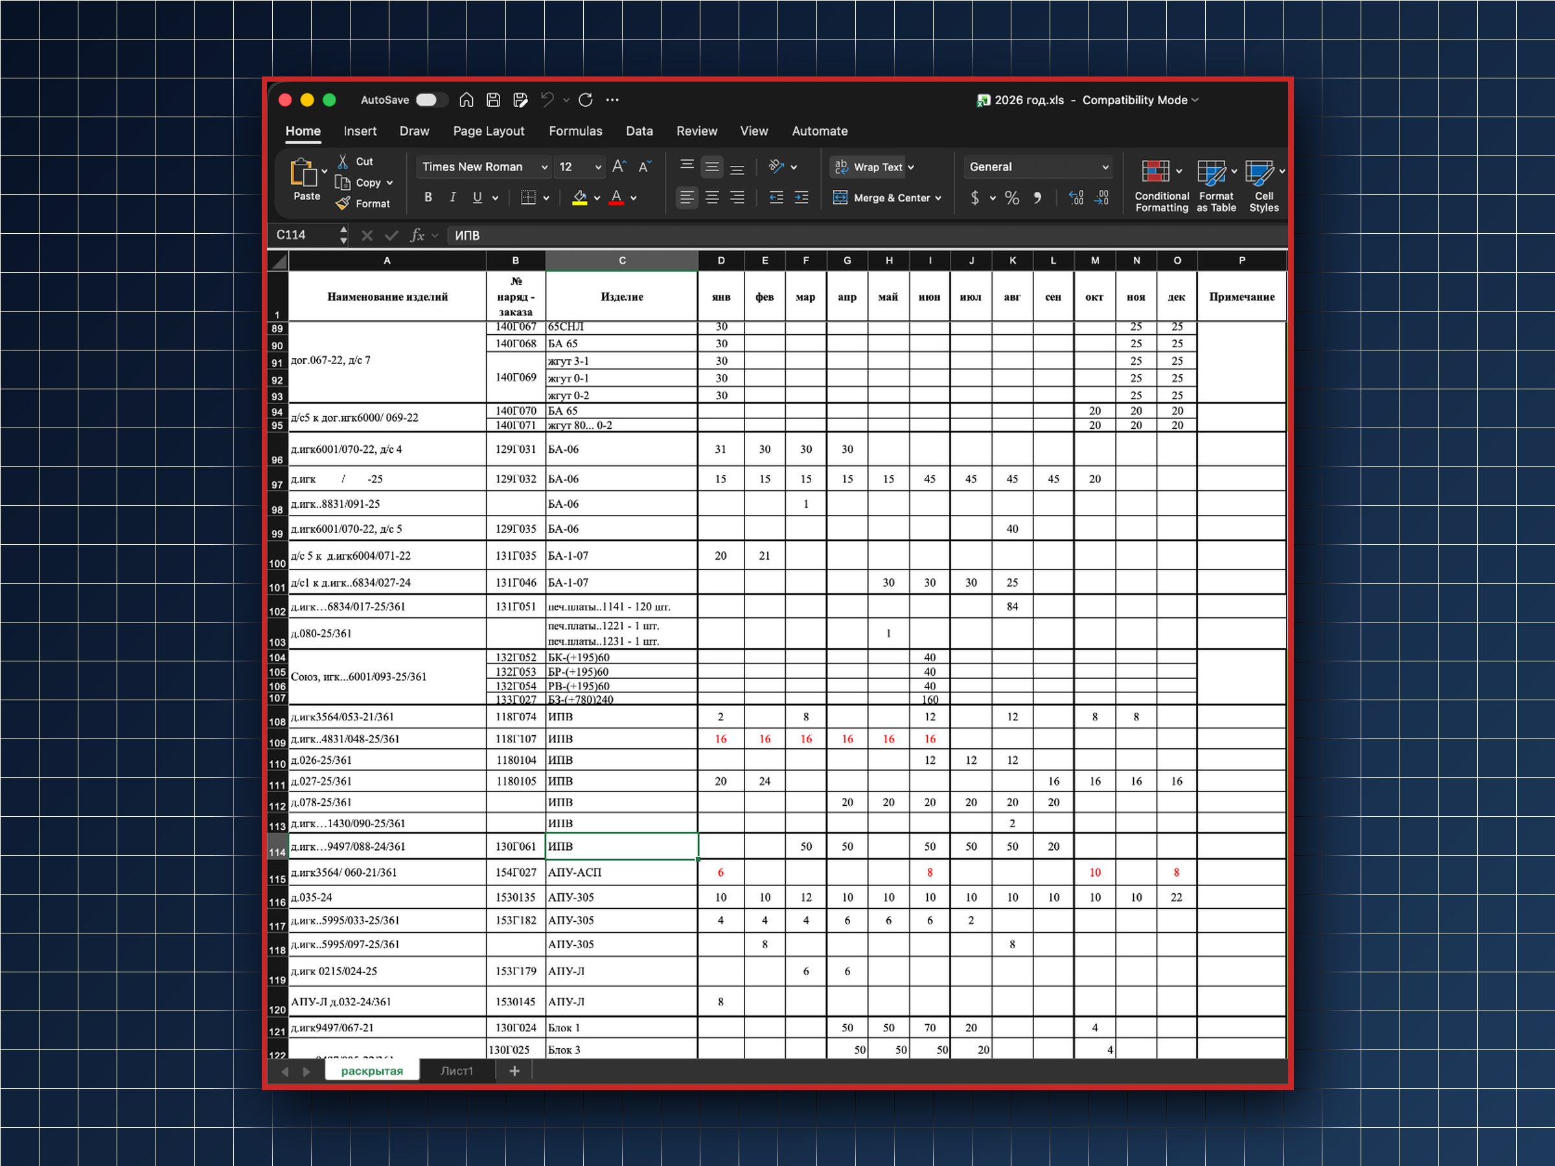Increase font size with larger A icon
This screenshot has height=1166, width=1555.
point(619,166)
